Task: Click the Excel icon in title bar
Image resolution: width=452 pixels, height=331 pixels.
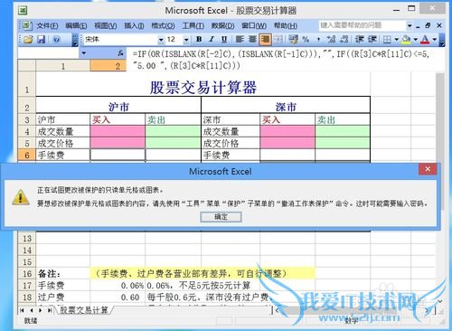Action: [x=23, y=11]
